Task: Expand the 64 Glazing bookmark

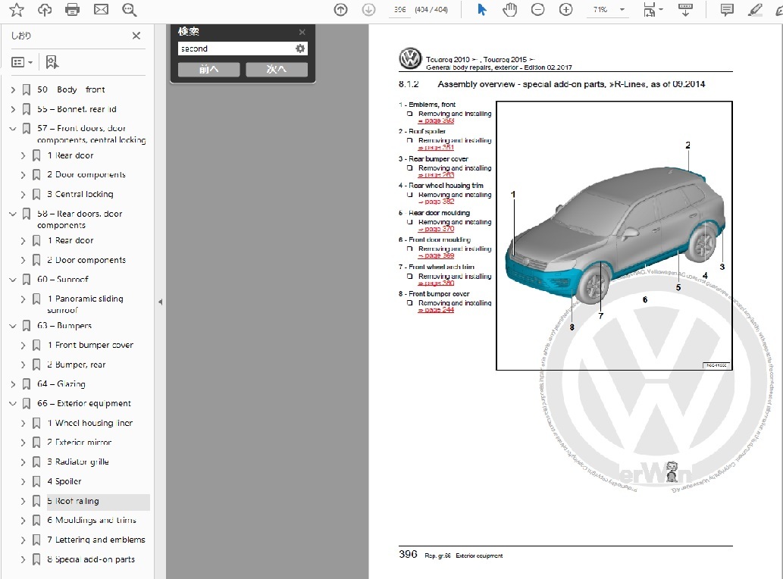Action: (x=13, y=384)
